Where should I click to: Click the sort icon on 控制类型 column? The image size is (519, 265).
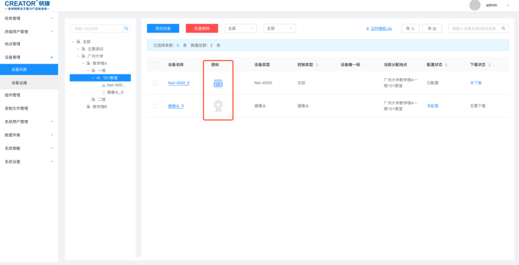[317, 64]
